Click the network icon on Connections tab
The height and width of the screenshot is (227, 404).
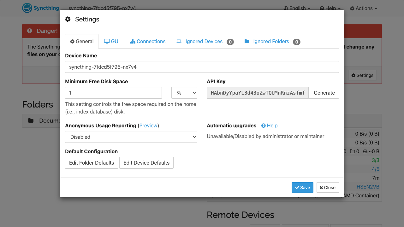(x=133, y=41)
